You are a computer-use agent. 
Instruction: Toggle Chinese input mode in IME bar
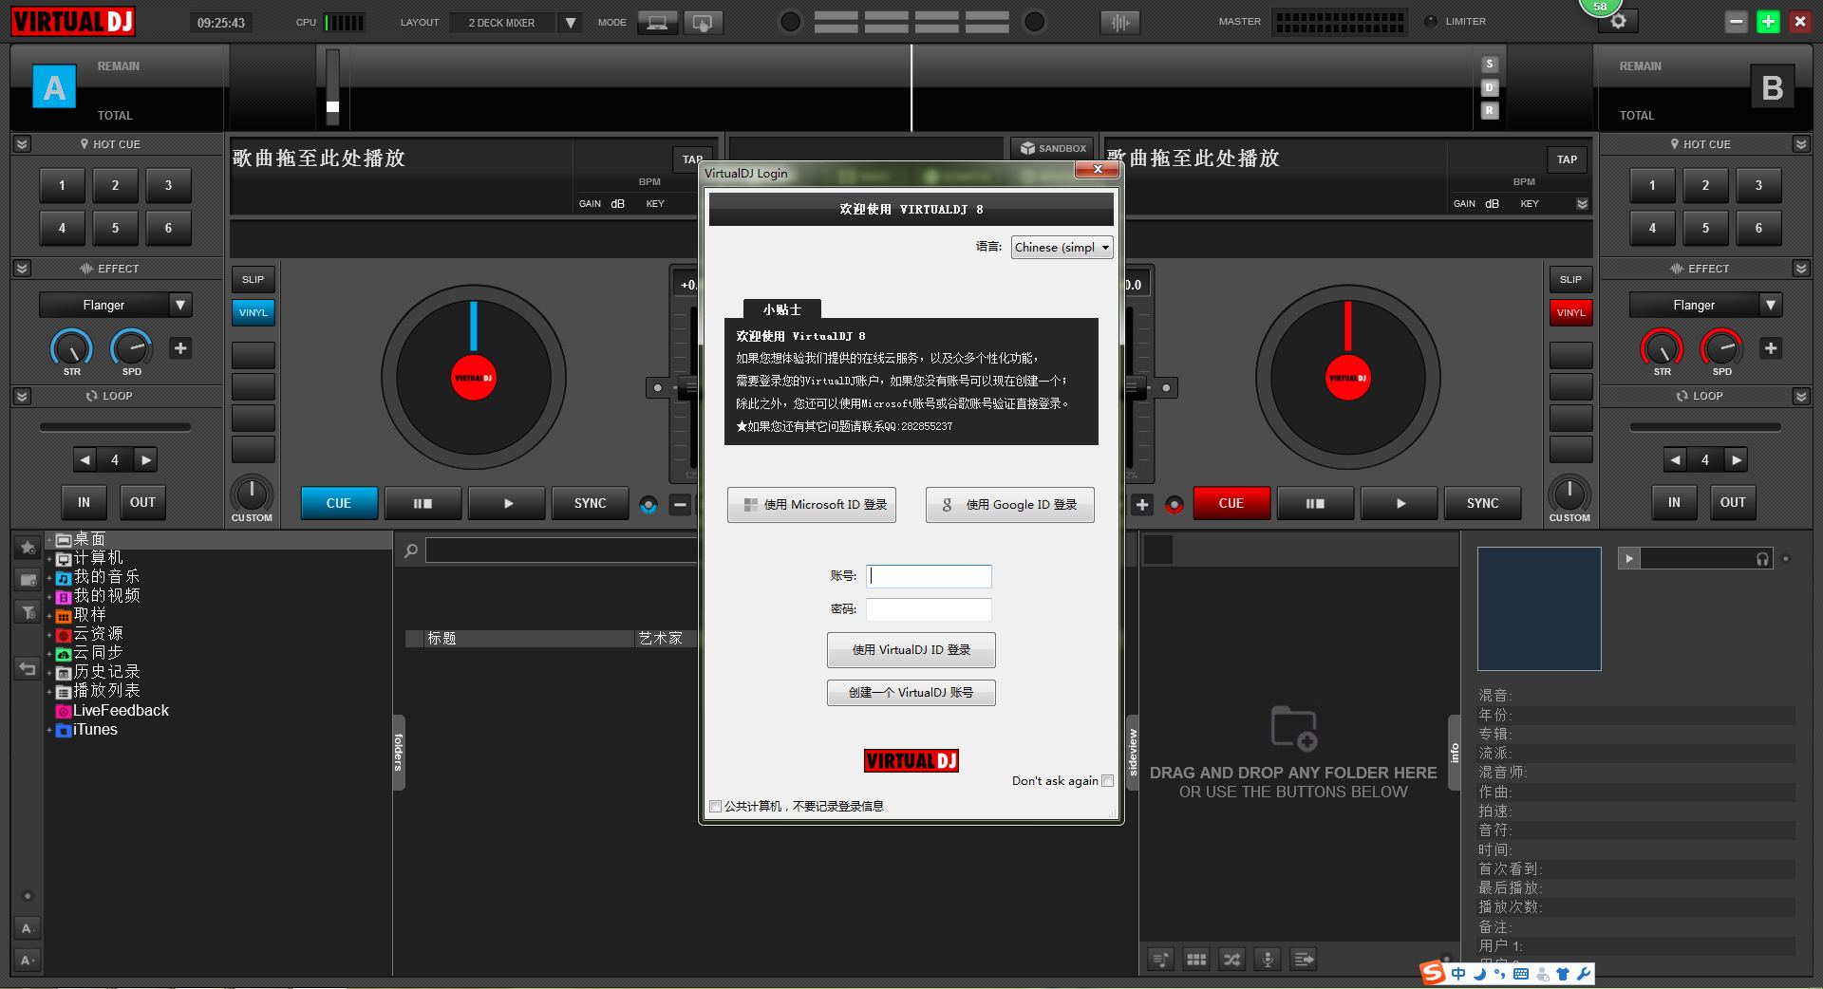(x=1458, y=974)
